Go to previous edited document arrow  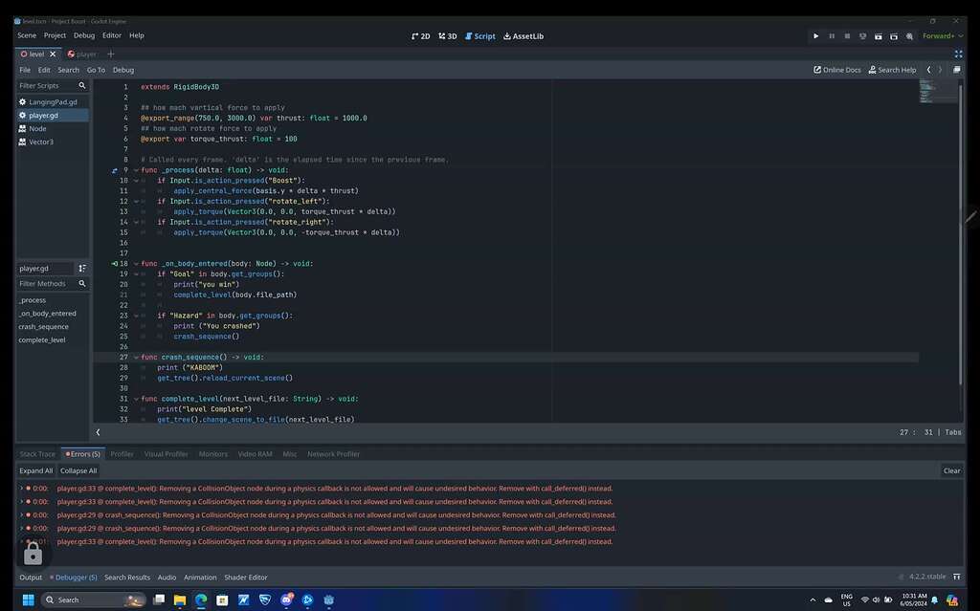coord(928,70)
